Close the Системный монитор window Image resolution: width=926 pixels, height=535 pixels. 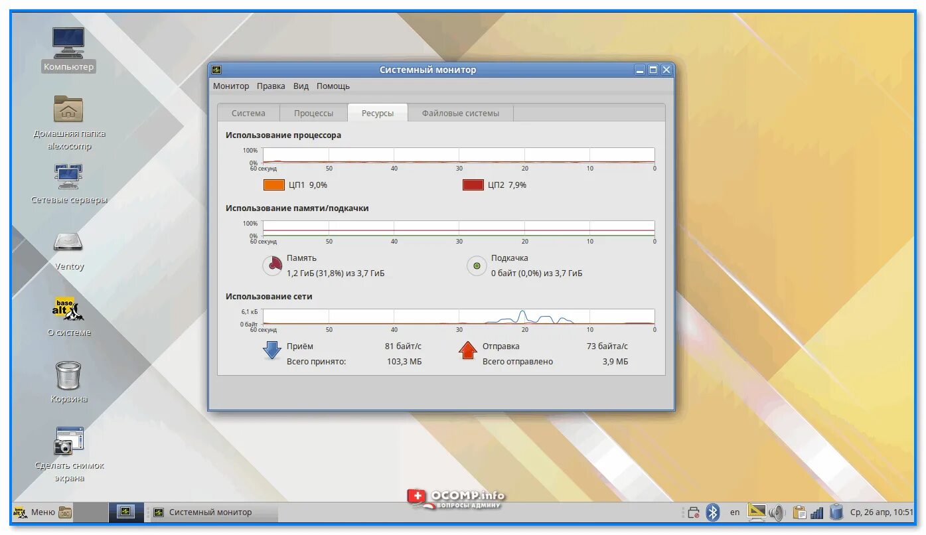click(x=666, y=70)
